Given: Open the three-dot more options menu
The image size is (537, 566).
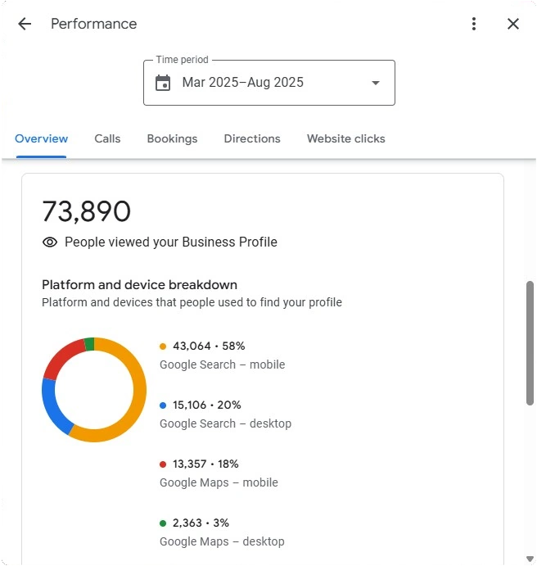Looking at the screenshot, I should [474, 24].
